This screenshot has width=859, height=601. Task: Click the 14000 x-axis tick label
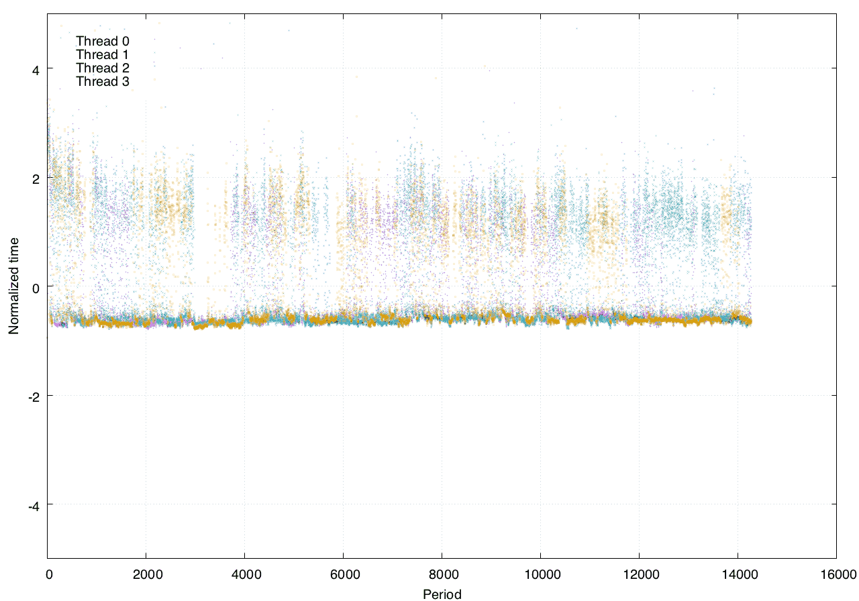click(738, 574)
